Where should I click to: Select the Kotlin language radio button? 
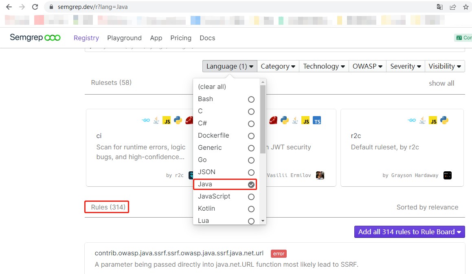click(x=251, y=209)
